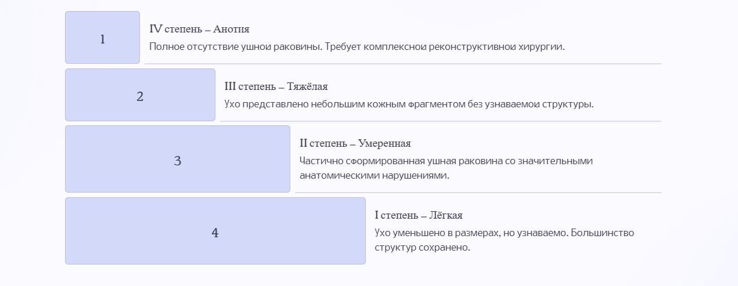
Task: Click the pyramid block numbered 1
Action: point(102,37)
